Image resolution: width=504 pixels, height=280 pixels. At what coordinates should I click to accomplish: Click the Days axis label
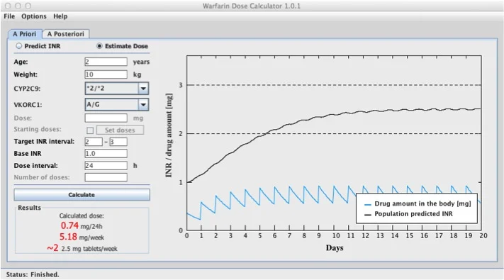click(335, 248)
